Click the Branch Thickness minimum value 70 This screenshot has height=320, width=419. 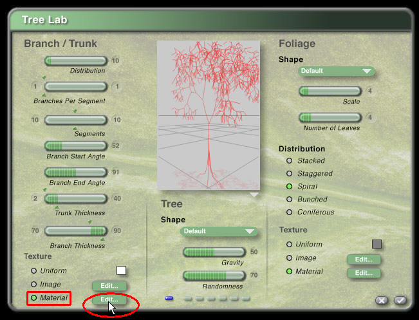point(35,231)
